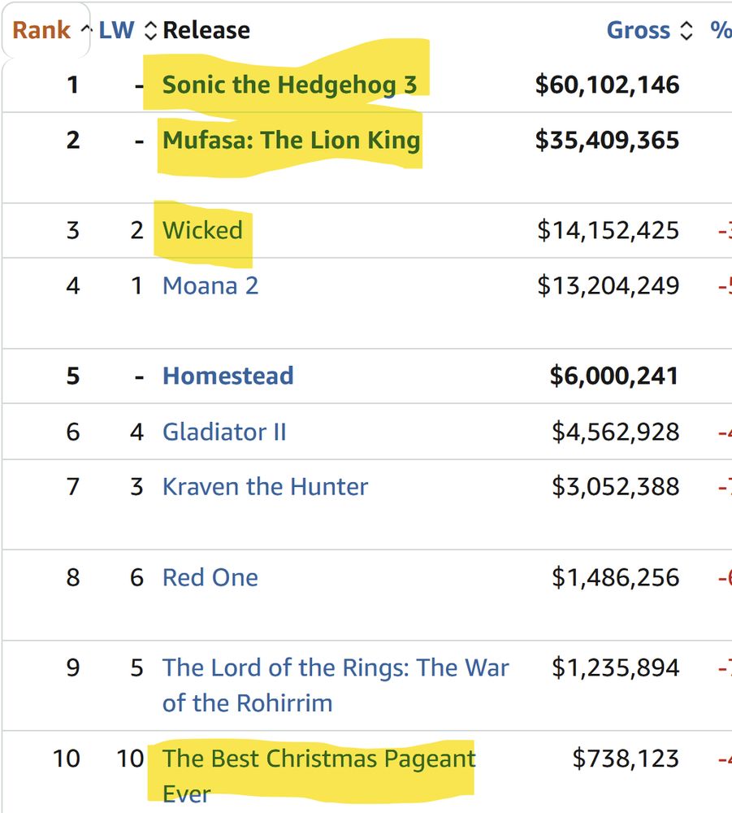Click the $6,000,241 Homestead gross value

coord(614,376)
